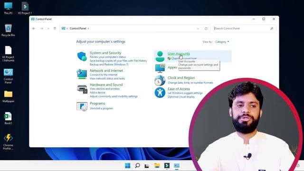Refresh the Control Panel address bar
Screen dimensions: 304x171
coord(206,28)
